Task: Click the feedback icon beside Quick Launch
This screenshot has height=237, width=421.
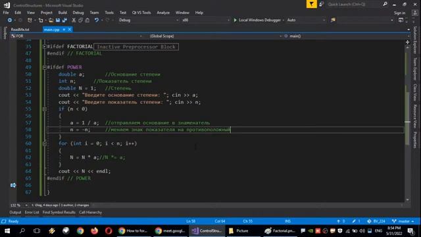Action: click(x=322, y=5)
